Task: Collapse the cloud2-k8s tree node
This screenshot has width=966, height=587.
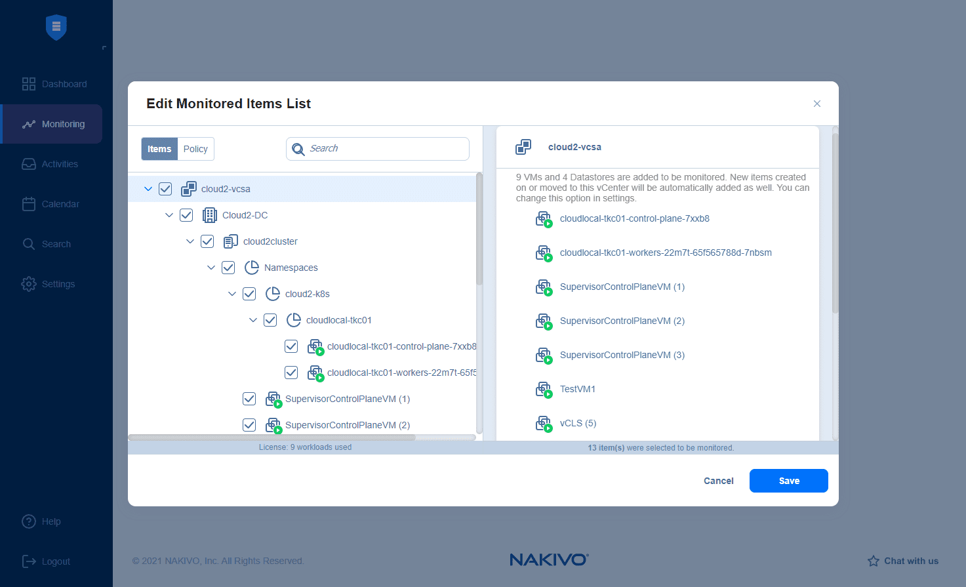Action: click(x=232, y=294)
